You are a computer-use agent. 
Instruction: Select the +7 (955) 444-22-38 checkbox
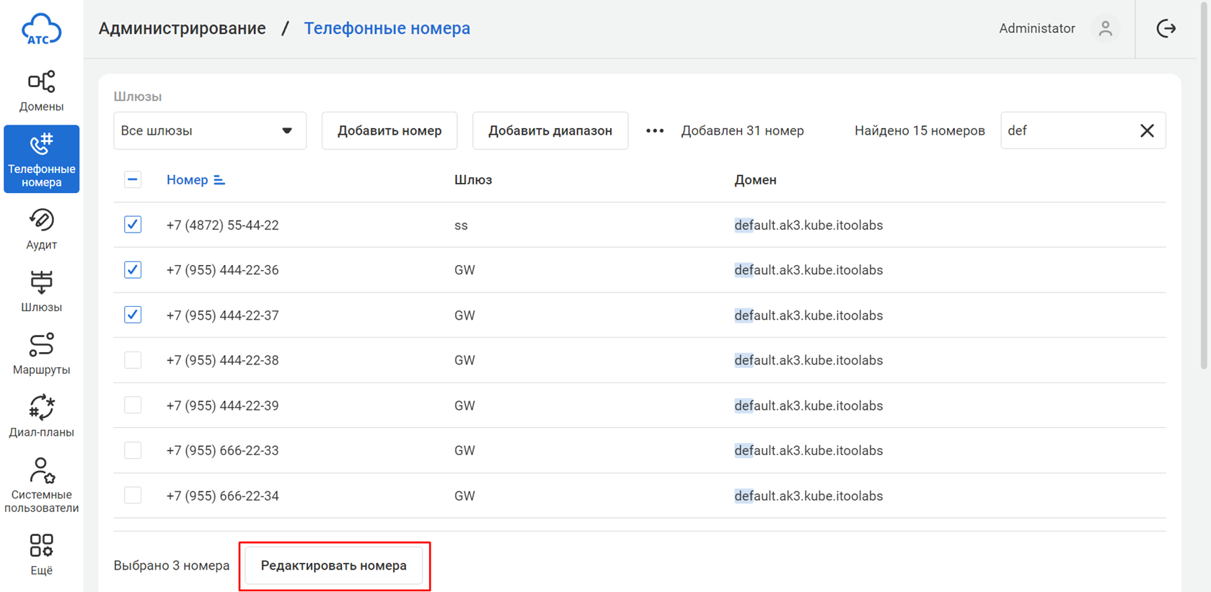(133, 360)
